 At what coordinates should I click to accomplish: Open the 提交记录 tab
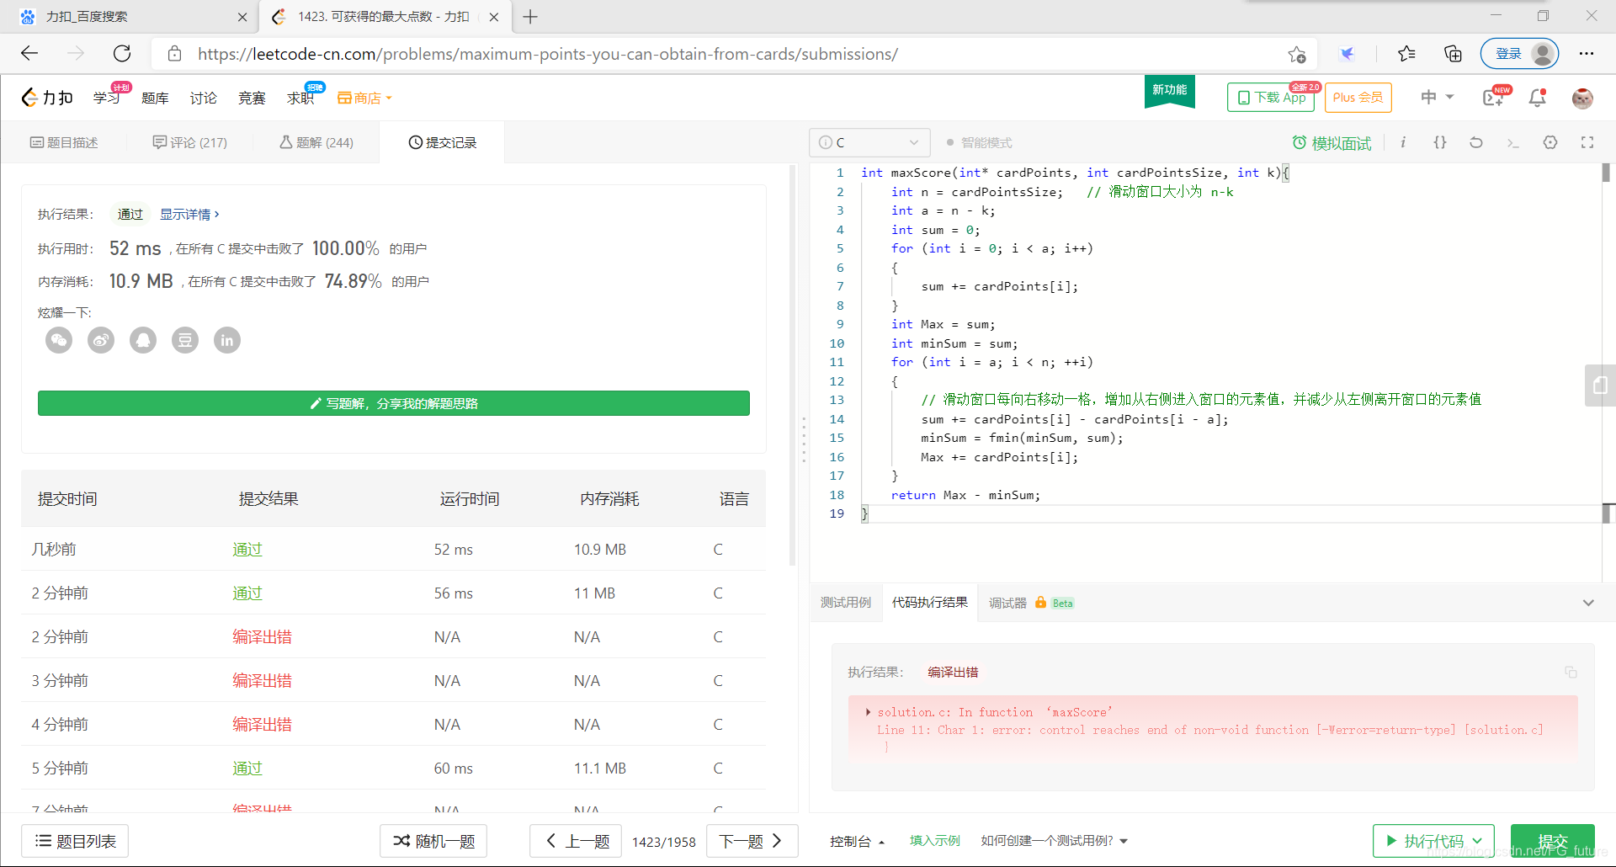tap(443, 142)
